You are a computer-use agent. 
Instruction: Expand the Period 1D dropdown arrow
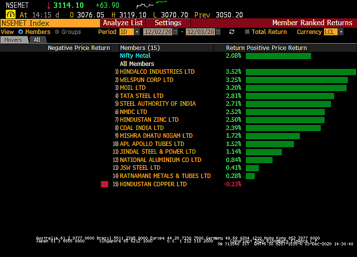[137, 32]
